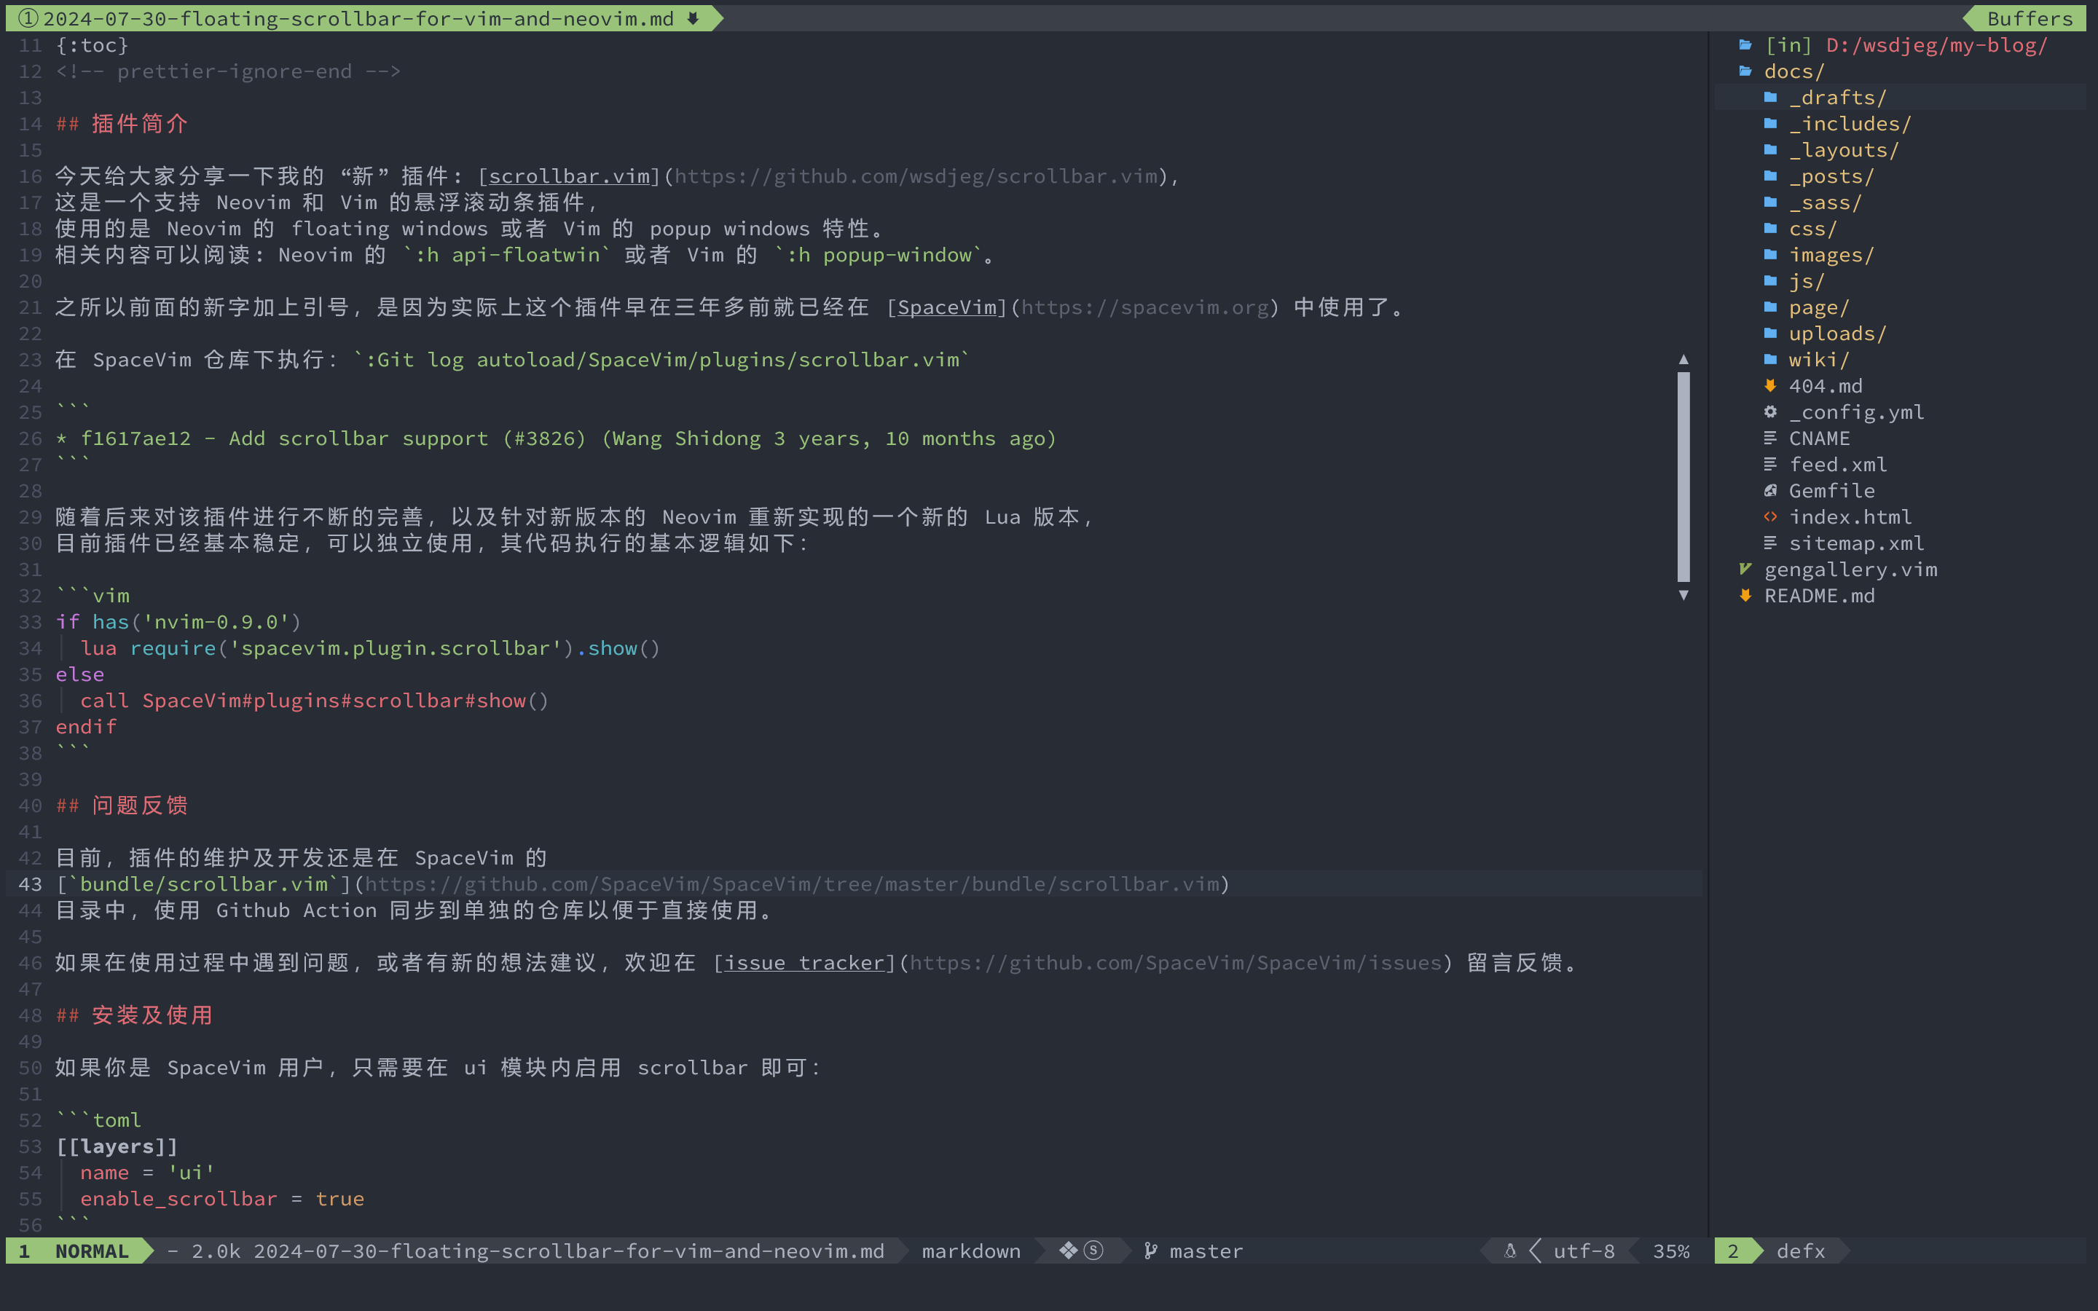The height and width of the screenshot is (1311, 2098).
Task: Click the file icon beside sitemap.xml
Action: pos(1770,543)
